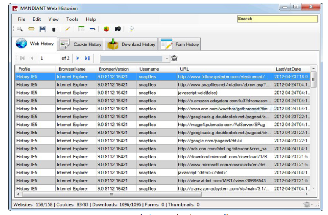Select the download.microsoft.com URL row

tap(163, 156)
